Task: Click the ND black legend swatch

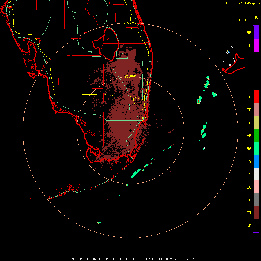Action: click(x=256, y=226)
